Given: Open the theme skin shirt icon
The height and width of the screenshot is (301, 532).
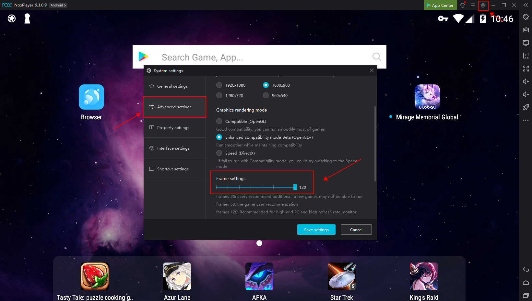Looking at the screenshot, I should point(462,5).
